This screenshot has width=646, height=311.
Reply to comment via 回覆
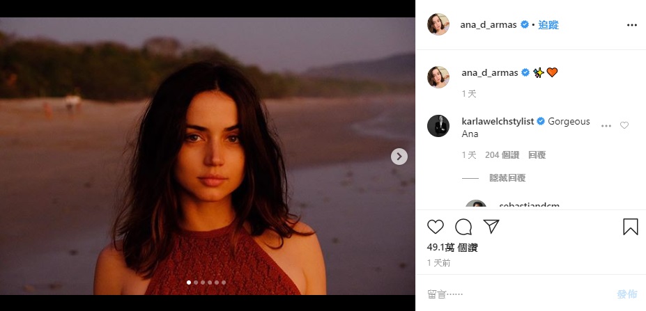point(537,155)
